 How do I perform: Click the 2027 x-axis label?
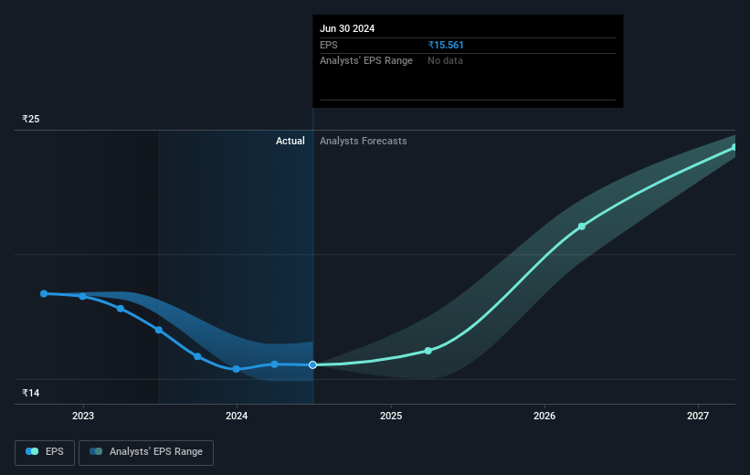(698, 416)
